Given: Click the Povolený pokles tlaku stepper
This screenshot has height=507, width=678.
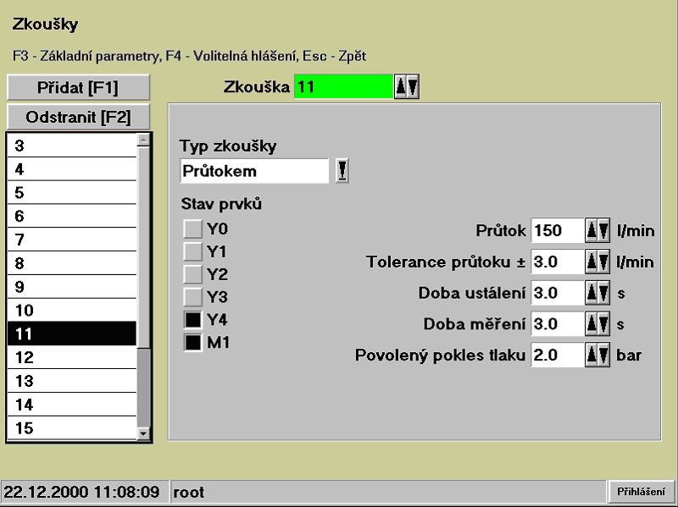Looking at the screenshot, I should pyautogui.click(x=597, y=355).
